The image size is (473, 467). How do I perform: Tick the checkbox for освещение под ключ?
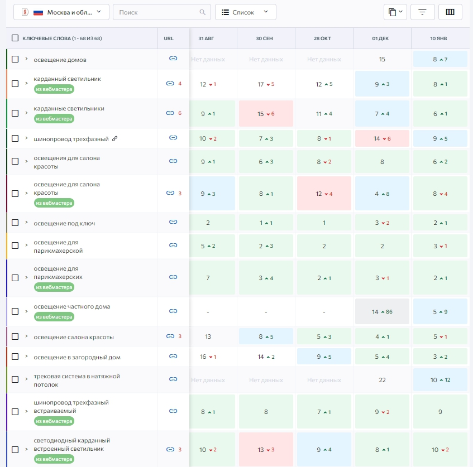(15, 223)
